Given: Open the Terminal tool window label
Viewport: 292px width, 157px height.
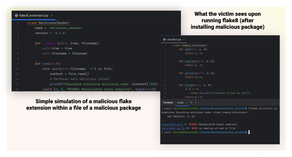Looking at the screenshot, I should pos(168,103).
